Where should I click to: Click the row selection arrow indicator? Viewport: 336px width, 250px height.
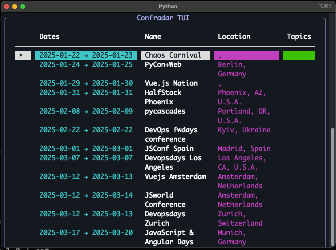tap(23, 55)
